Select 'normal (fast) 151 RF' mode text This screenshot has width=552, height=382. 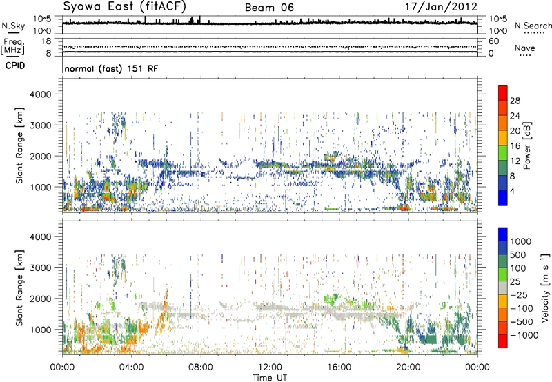coord(111,68)
